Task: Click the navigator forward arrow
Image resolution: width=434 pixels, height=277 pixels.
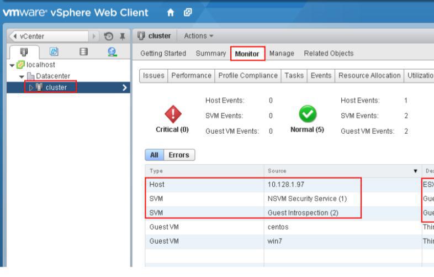Action: 94,36
